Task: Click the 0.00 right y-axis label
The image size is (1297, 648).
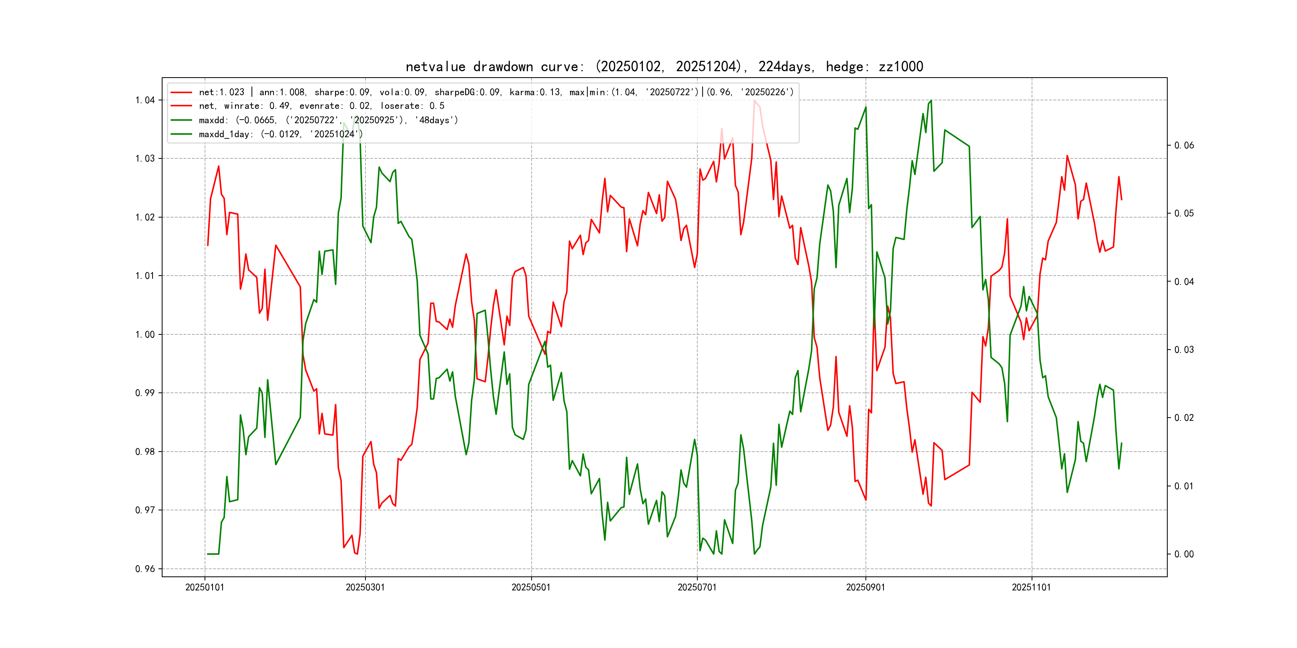Action: pos(1184,554)
